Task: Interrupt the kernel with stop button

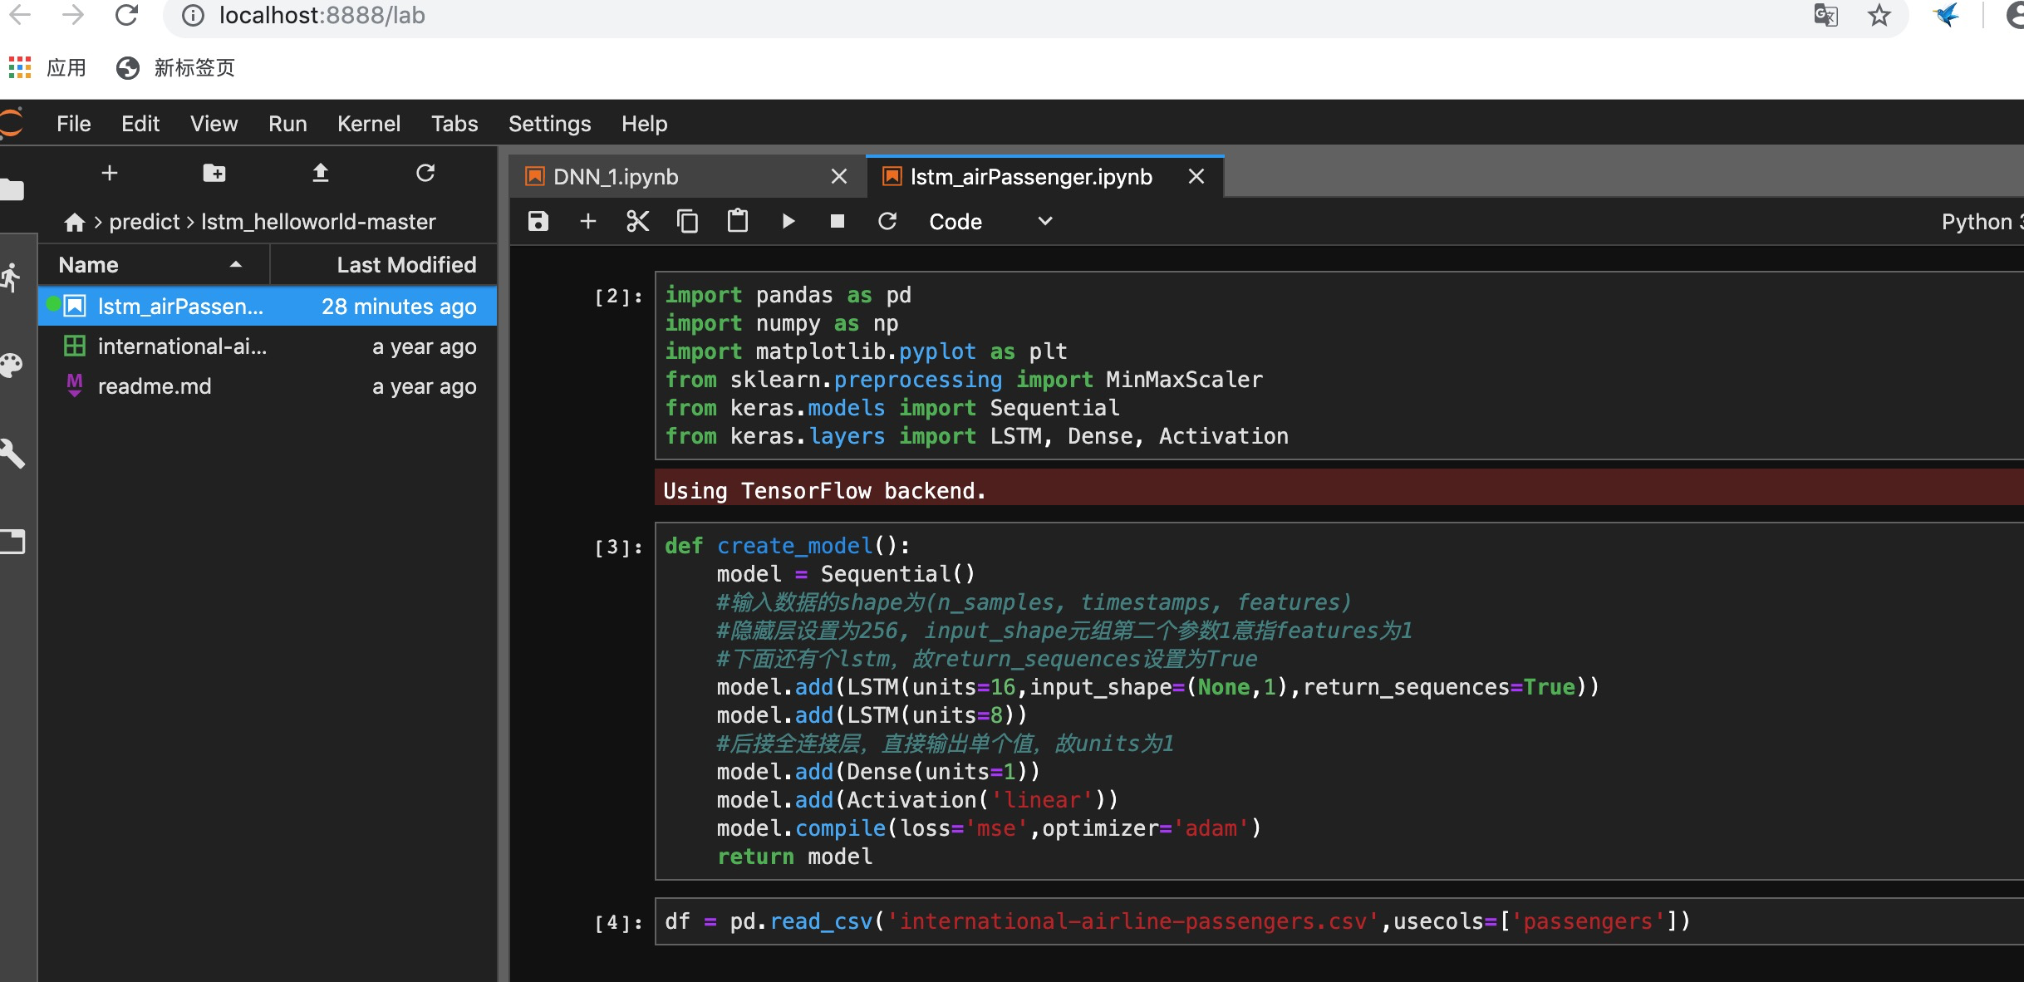Action: pos(838,221)
